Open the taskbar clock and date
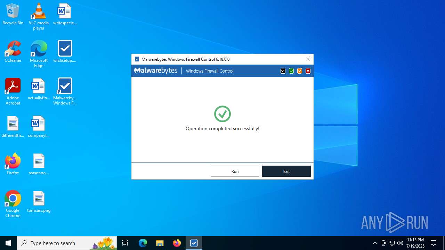Image resolution: width=445 pixels, height=250 pixels. pyautogui.click(x=415, y=243)
